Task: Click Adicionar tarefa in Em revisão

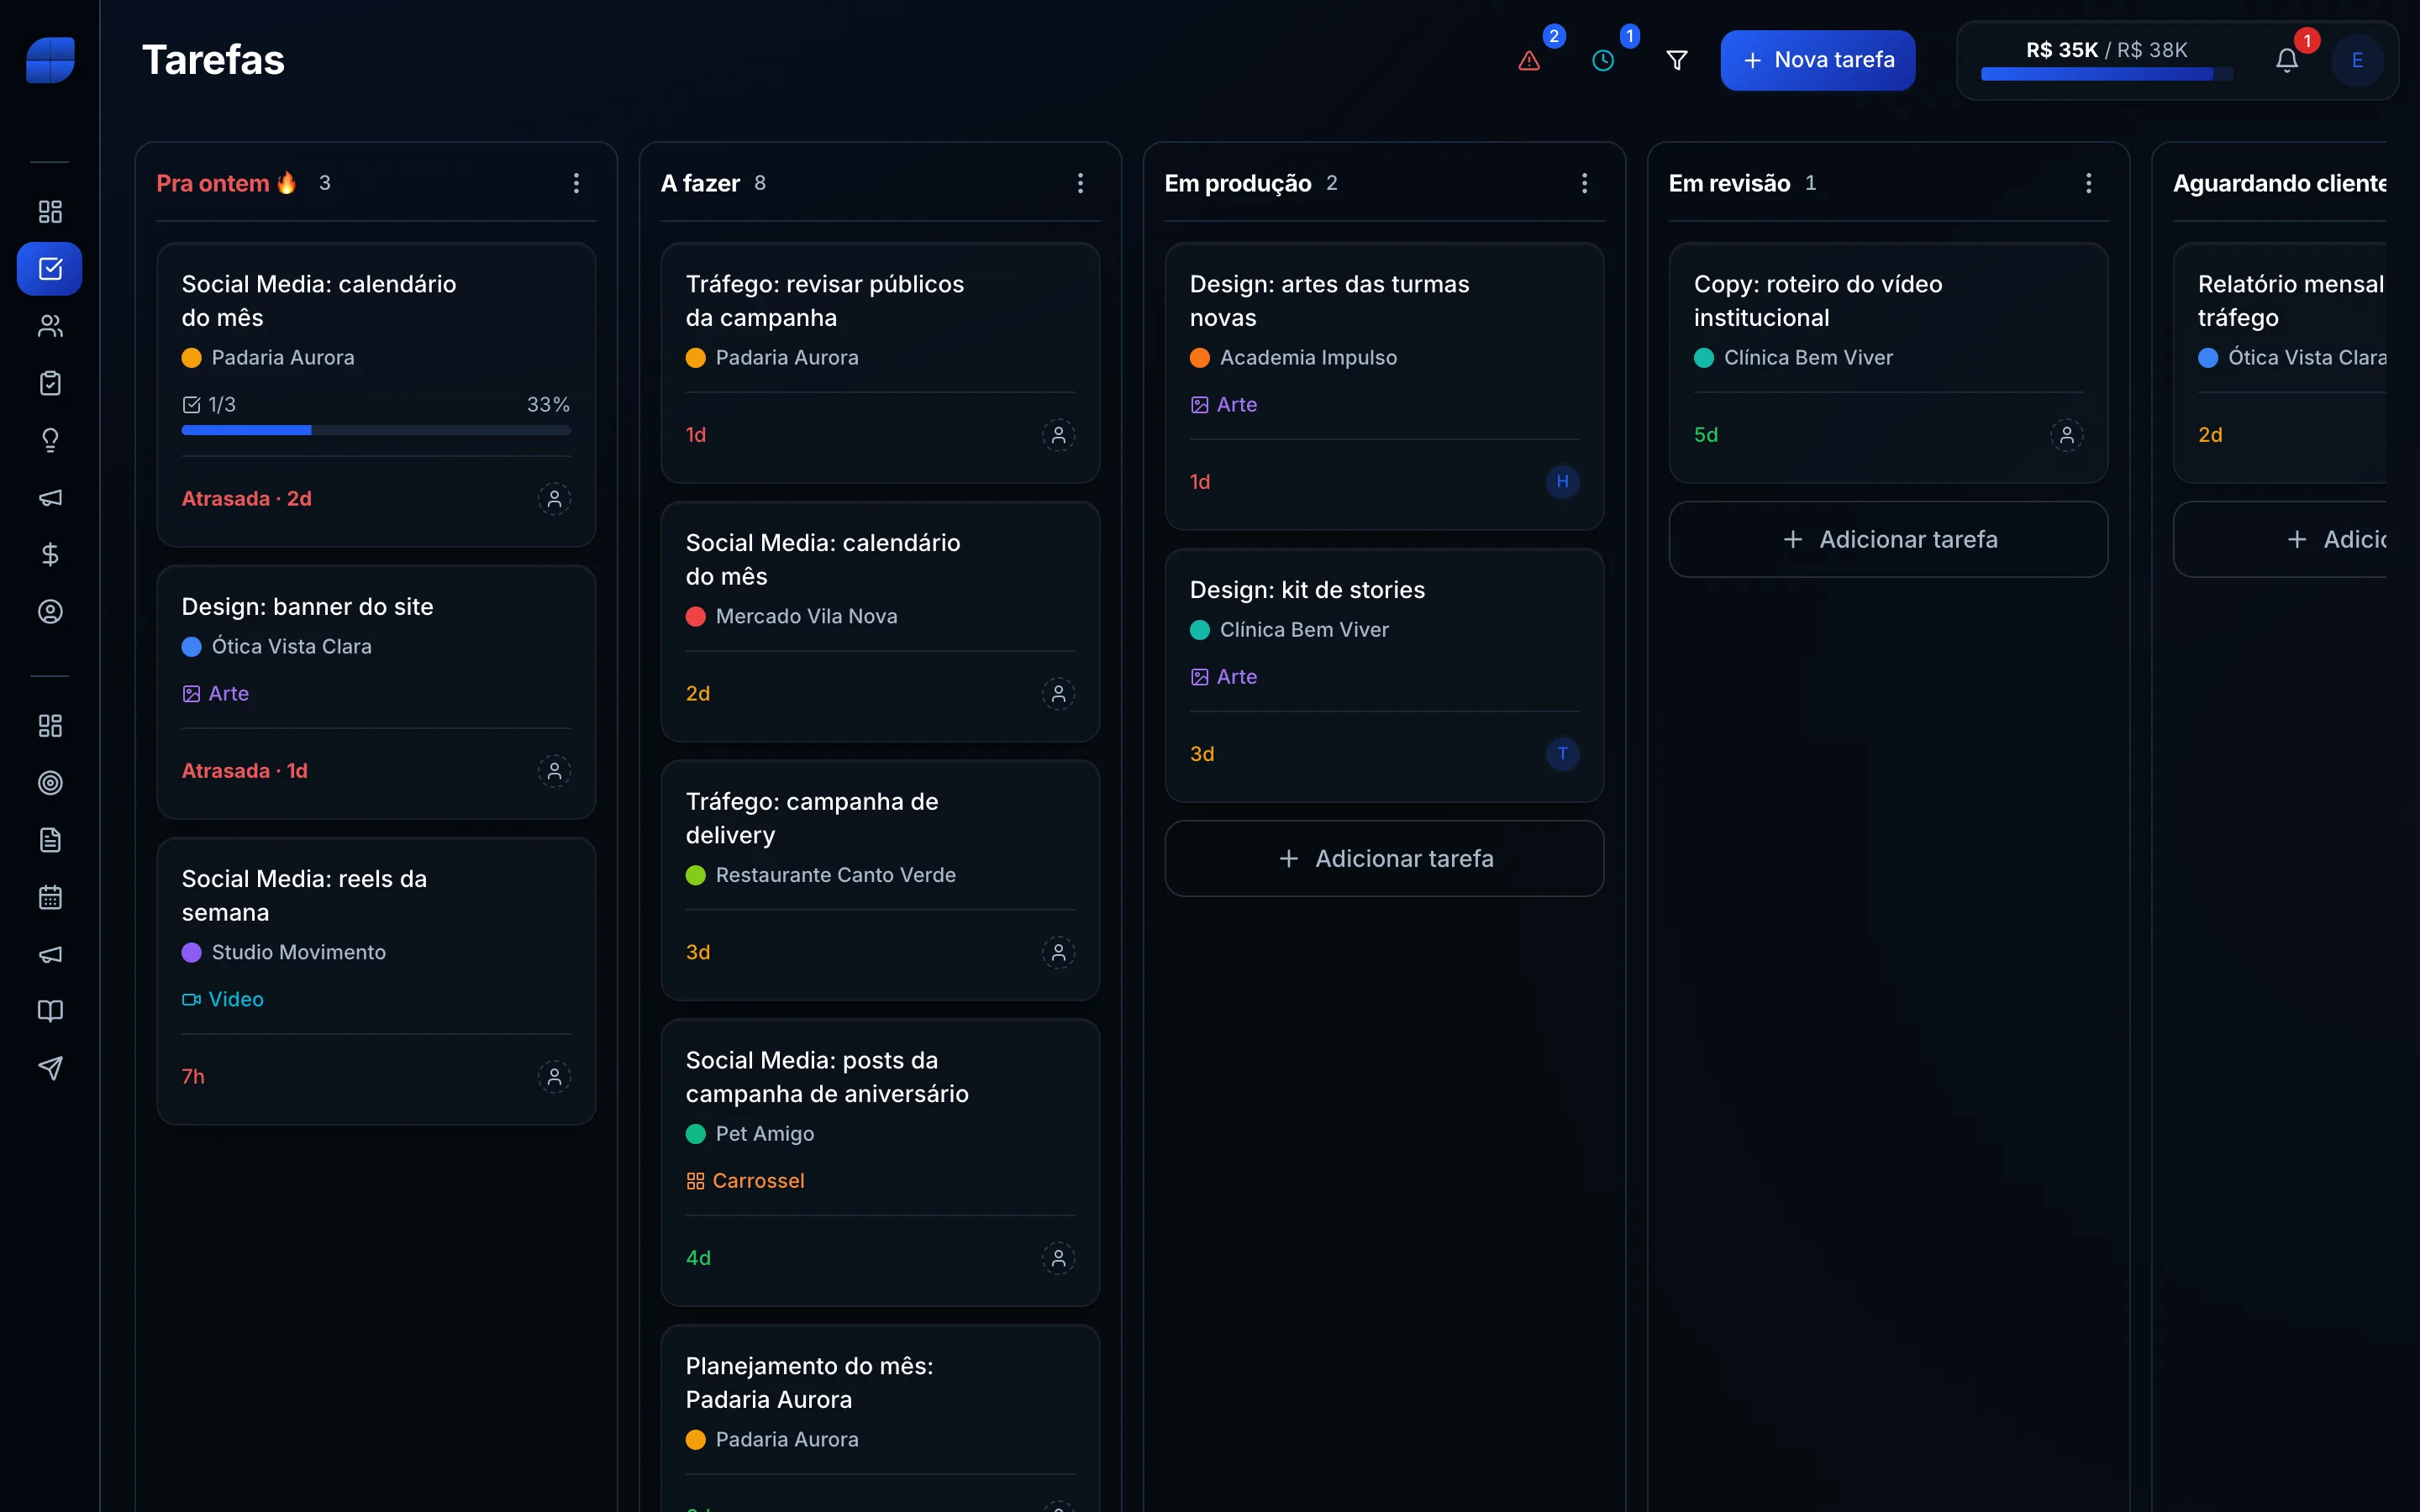Action: (x=1888, y=540)
